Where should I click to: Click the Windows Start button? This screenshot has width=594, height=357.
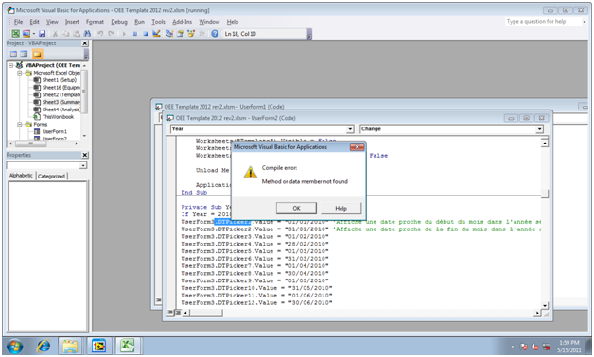[15, 346]
